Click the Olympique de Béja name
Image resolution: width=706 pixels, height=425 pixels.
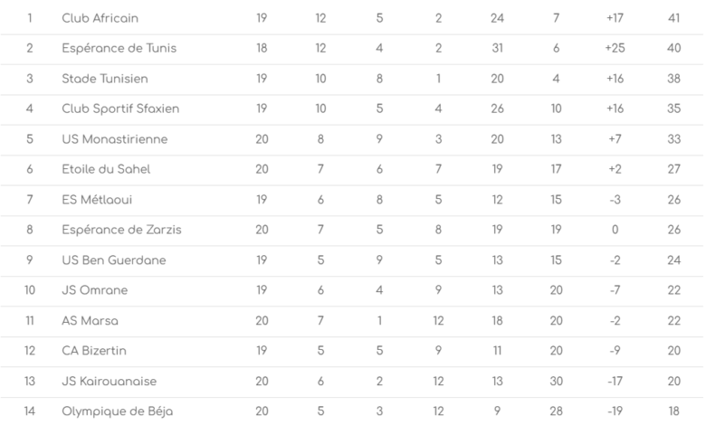pyautogui.click(x=117, y=411)
